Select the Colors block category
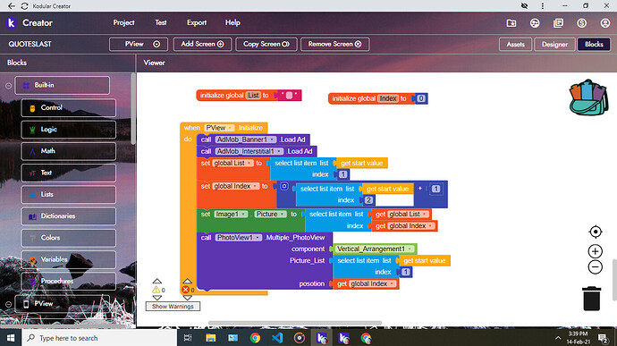 coord(69,238)
